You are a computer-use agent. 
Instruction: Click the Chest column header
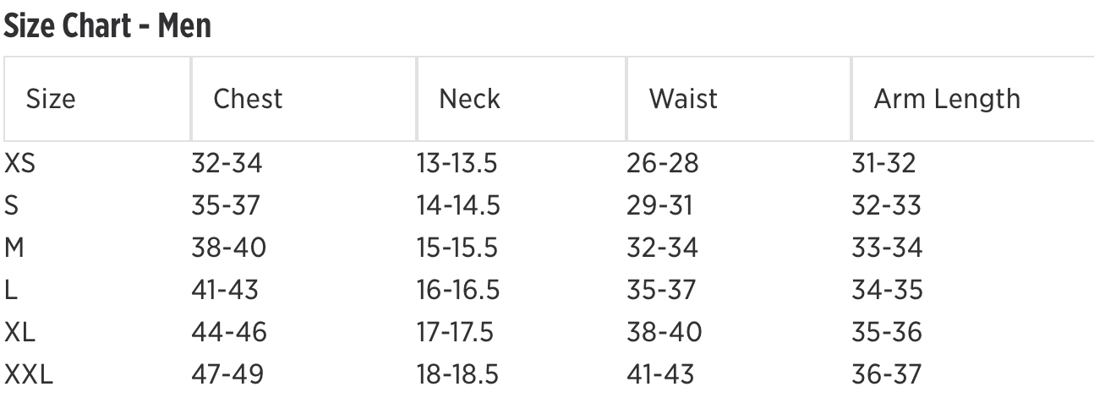tap(248, 99)
